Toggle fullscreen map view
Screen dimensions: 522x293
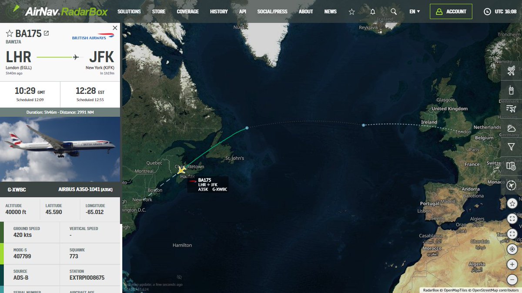pos(512,234)
